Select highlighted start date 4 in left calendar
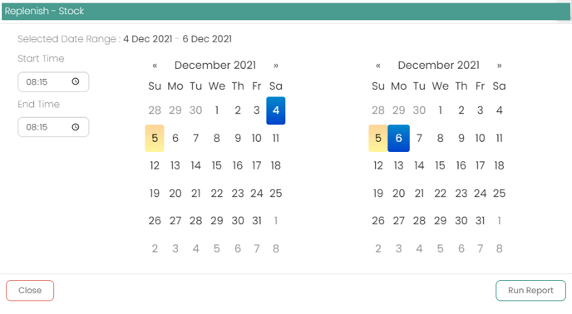This screenshot has width=572, height=314. point(276,110)
